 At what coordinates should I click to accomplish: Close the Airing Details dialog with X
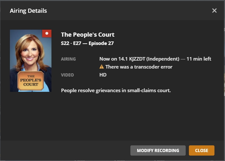point(214,11)
